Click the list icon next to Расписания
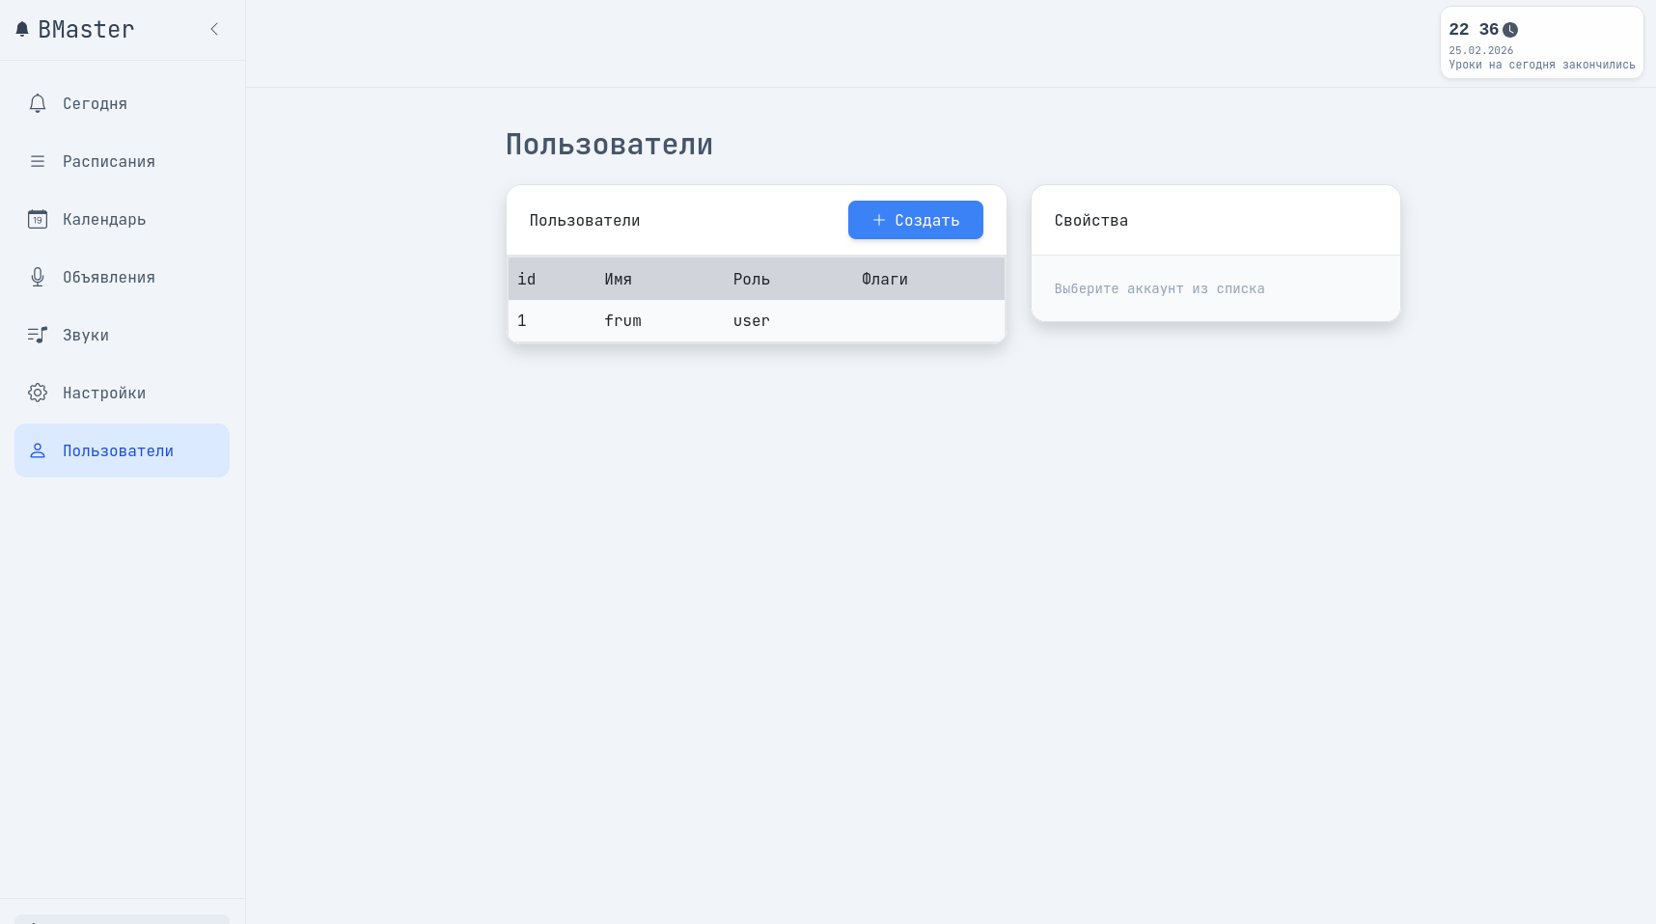 pyautogui.click(x=38, y=161)
